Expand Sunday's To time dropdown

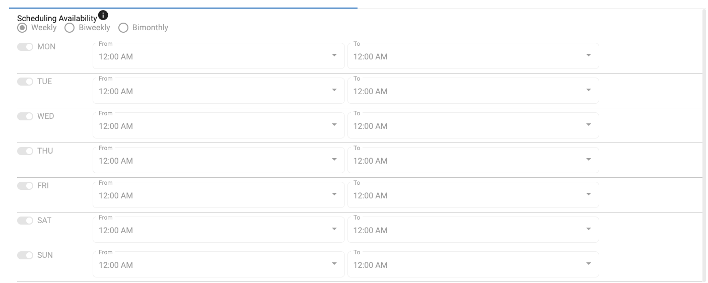click(473, 264)
